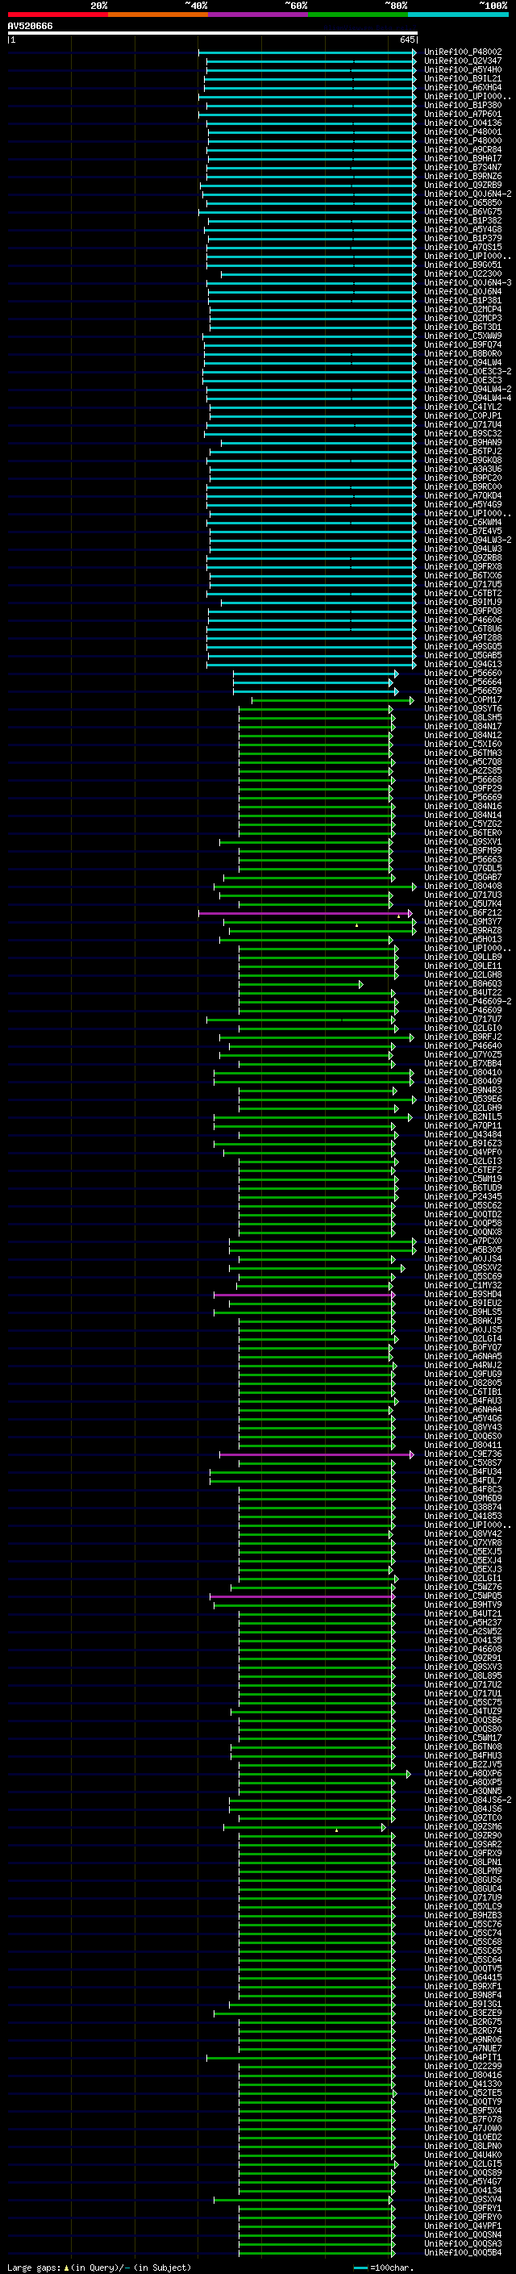Select the UniRef100_A7P601 entry
516x2274 pixels.
[462, 114]
